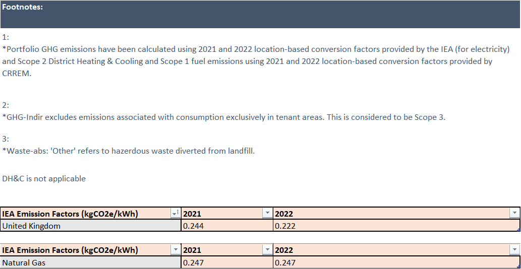Screen dimensions: 521x269
Task: Click the 0.222 value cell
Action: 396,226
